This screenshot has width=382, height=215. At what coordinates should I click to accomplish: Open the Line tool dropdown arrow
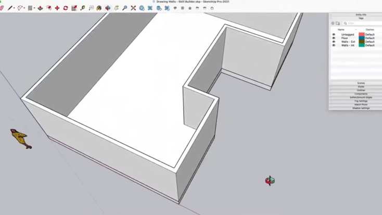pyautogui.click(x=14, y=8)
